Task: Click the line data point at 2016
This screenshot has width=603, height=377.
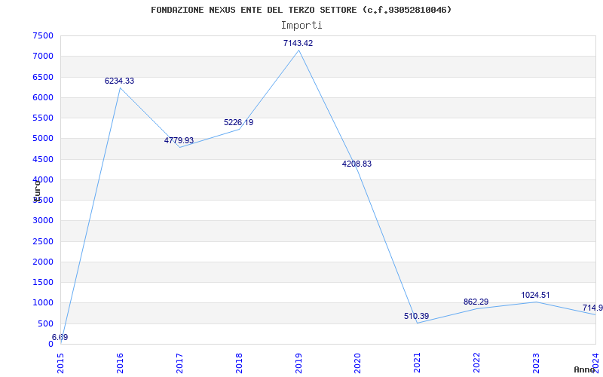Action: [x=120, y=87]
